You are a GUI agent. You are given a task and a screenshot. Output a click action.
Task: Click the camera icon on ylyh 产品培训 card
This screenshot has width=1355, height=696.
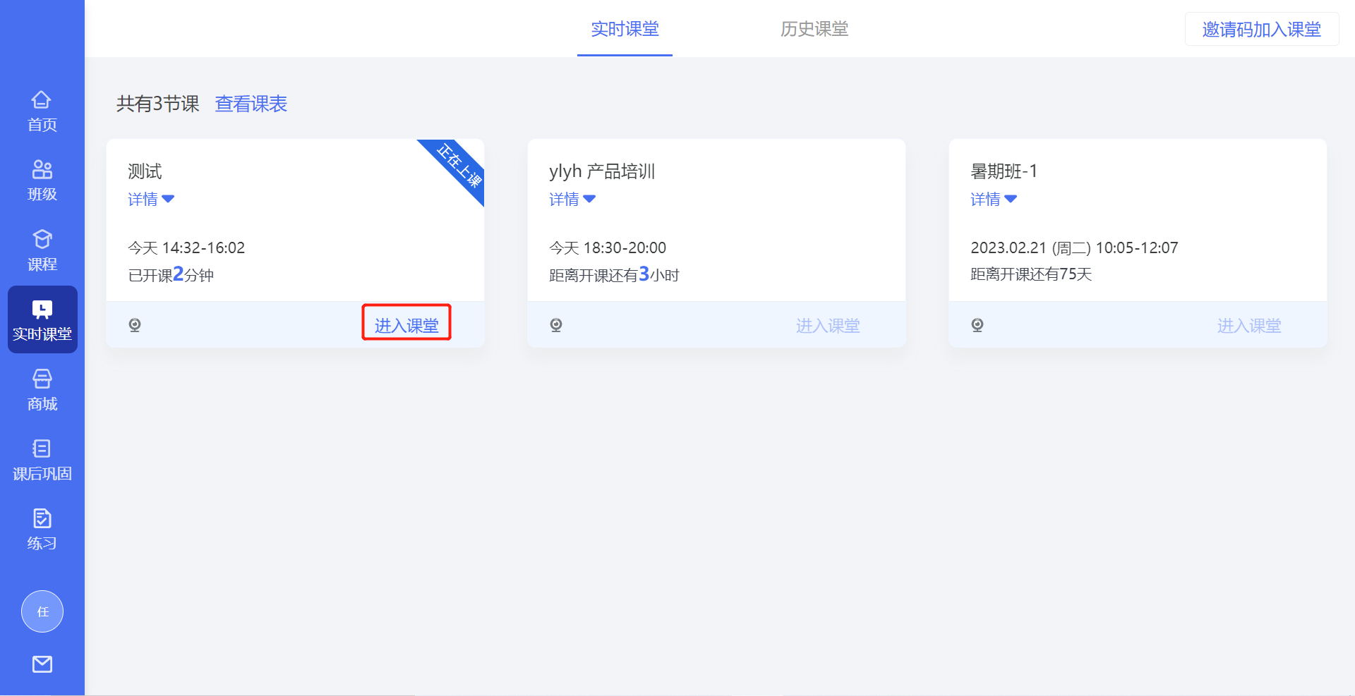[x=556, y=324]
